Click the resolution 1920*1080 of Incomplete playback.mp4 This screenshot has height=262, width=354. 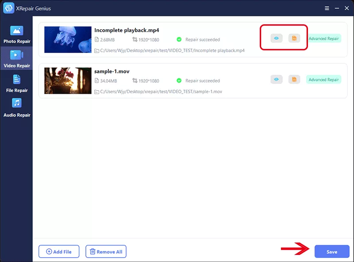[x=149, y=40]
